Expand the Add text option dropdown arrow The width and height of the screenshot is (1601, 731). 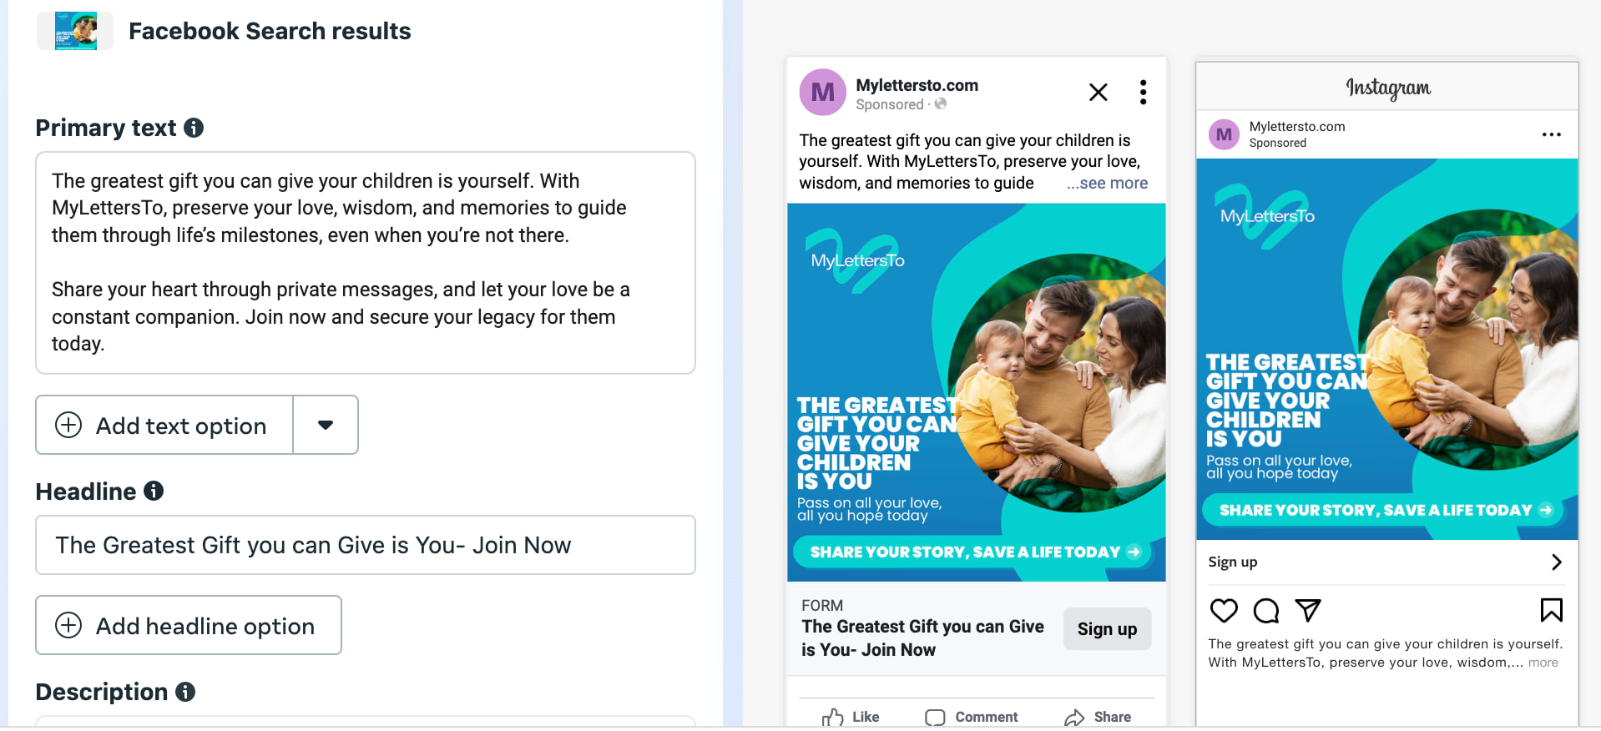326,425
